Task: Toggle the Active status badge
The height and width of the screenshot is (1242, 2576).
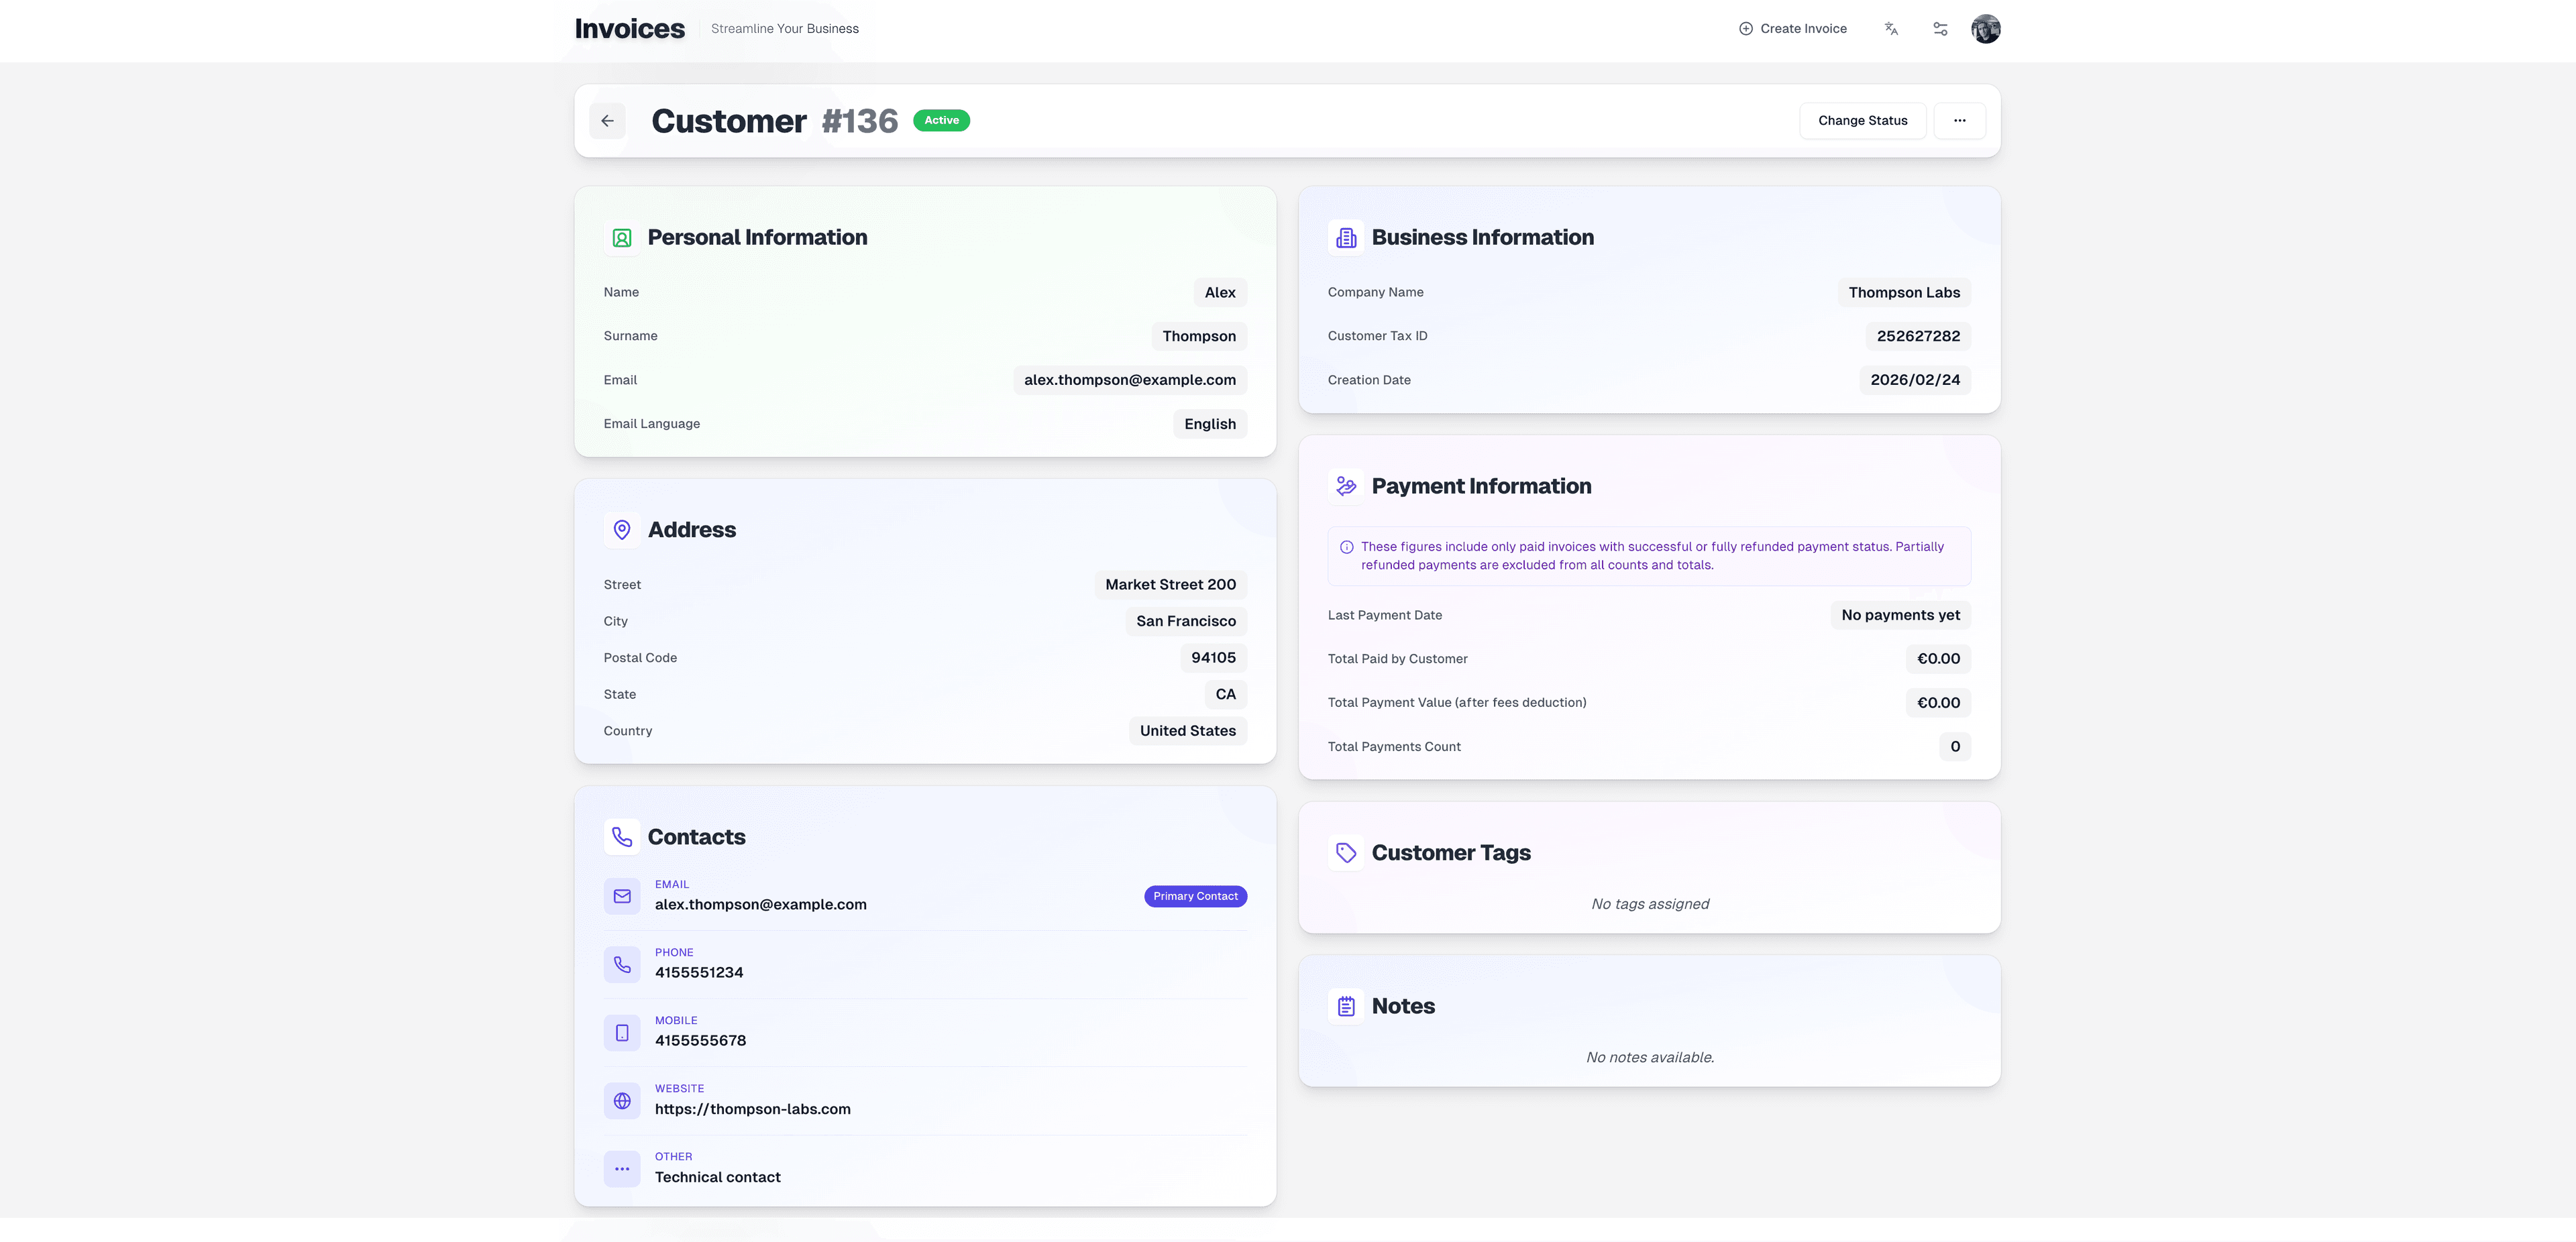Action: [941, 120]
